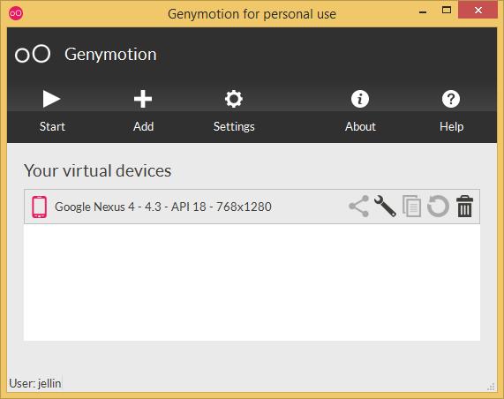Click the User: jellin status text
This screenshot has width=504, height=399.
[x=35, y=383]
